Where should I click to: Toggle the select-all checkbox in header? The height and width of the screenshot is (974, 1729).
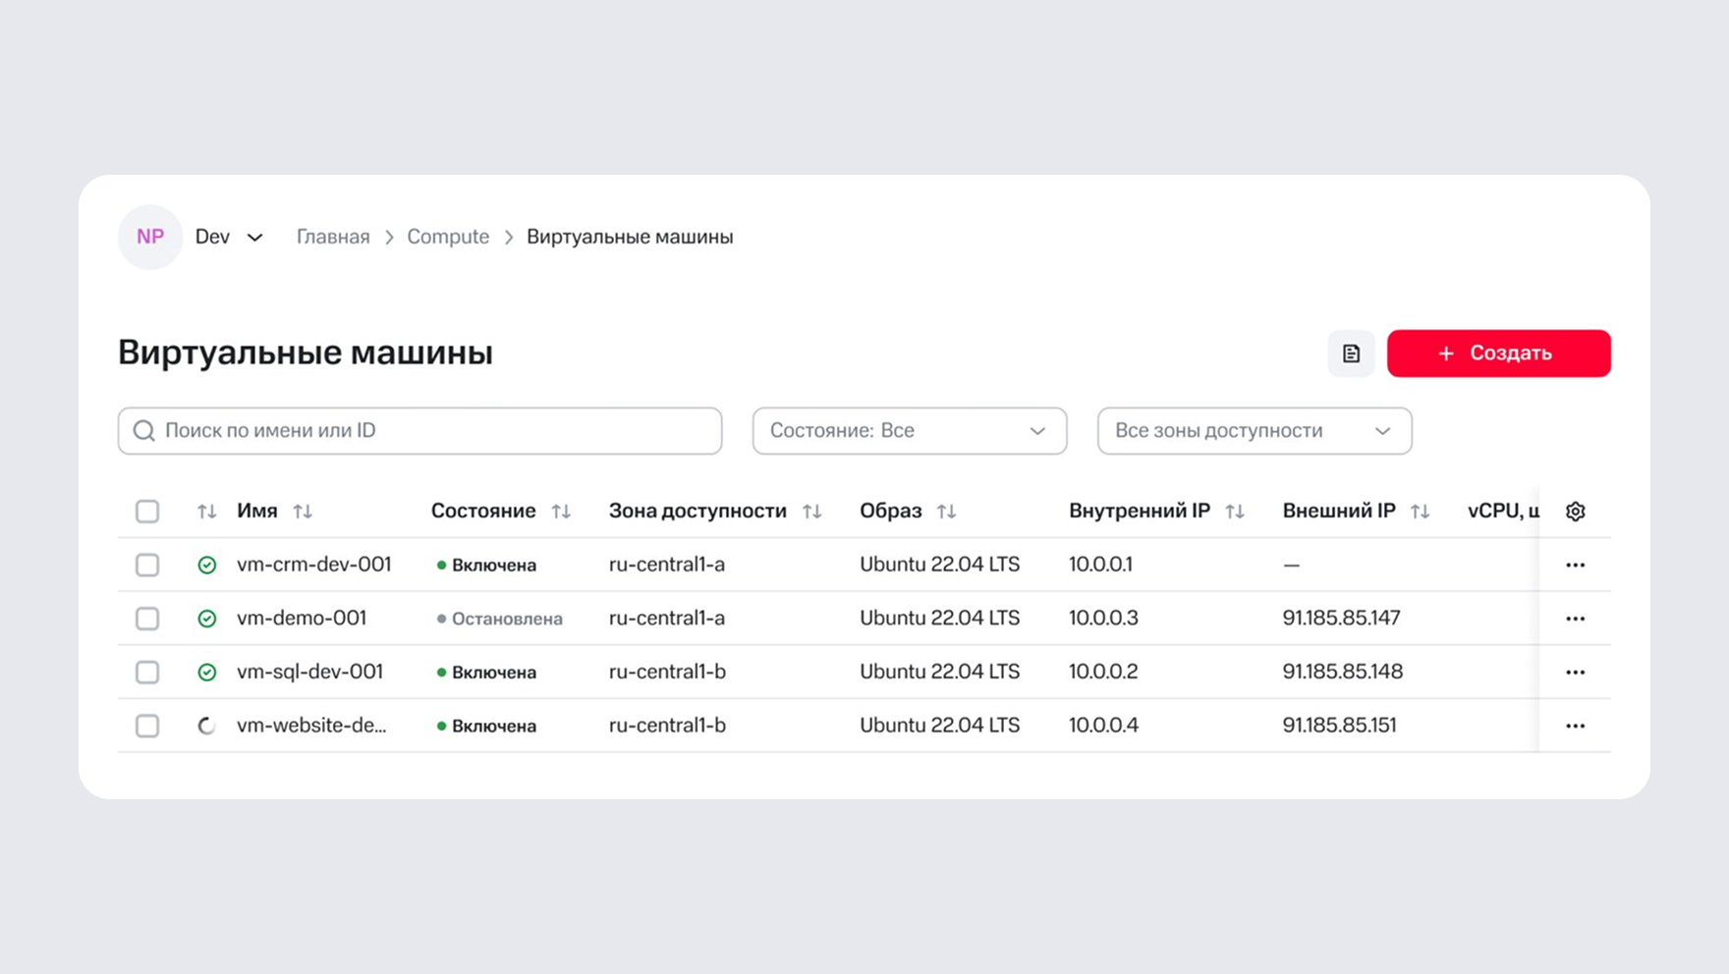click(147, 512)
